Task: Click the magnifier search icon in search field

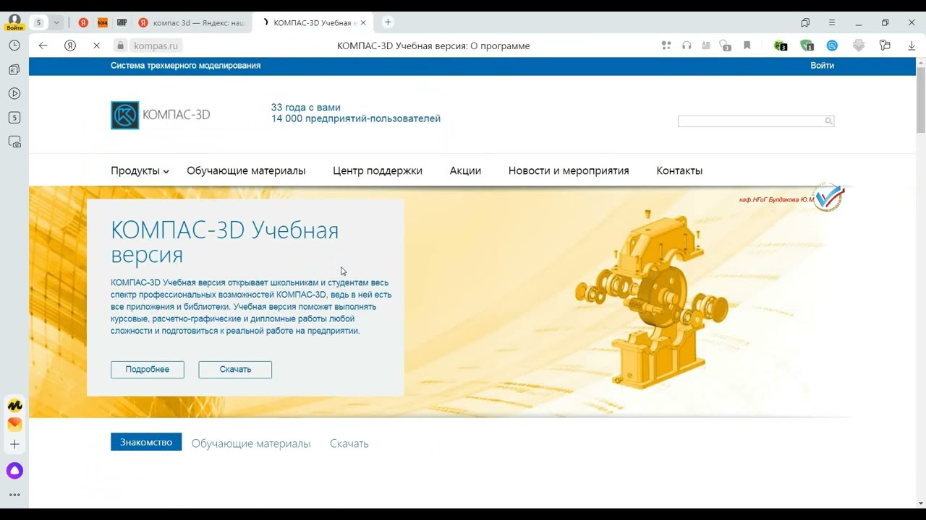Action: [x=829, y=121]
